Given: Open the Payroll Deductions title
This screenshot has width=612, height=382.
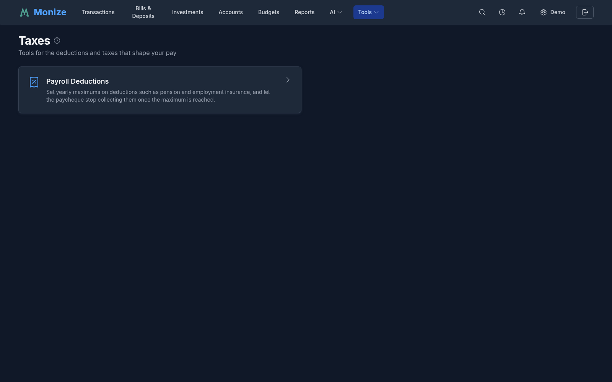Looking at the screenshot, I should (78, 81).
